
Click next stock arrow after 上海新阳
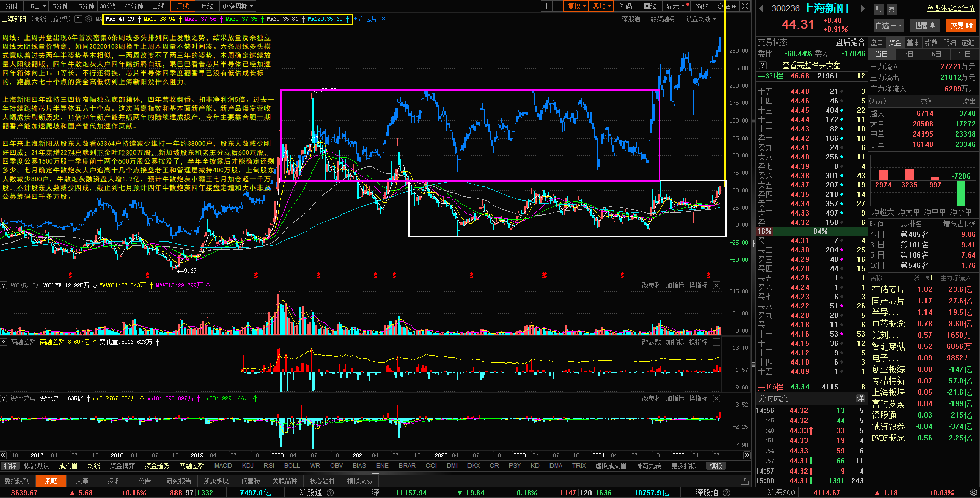(863, 8)
